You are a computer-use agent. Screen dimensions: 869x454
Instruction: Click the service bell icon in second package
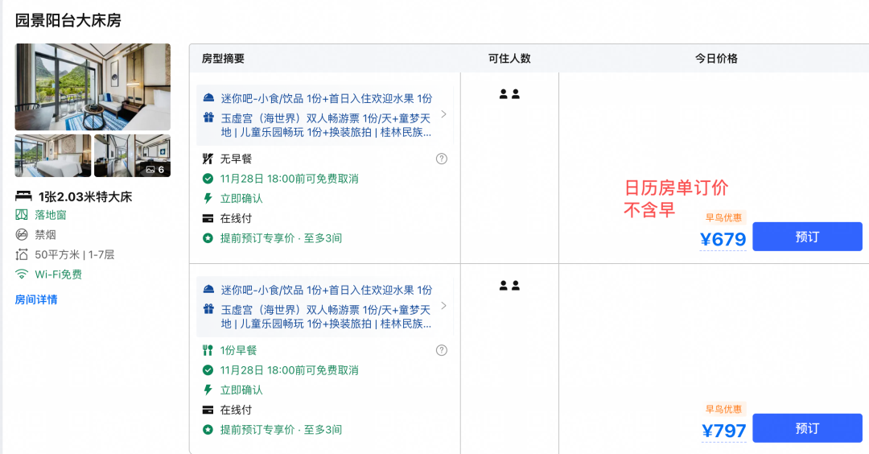(208, 289)
